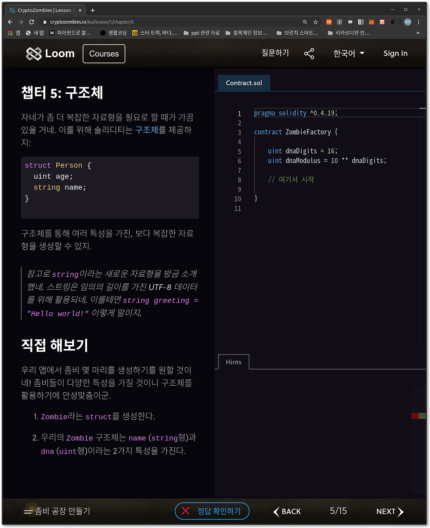This screenshot has height=528, width=430.
Task: Expand the 블록체인 정보 bookmark folder
Action: [x=246, y=33]
